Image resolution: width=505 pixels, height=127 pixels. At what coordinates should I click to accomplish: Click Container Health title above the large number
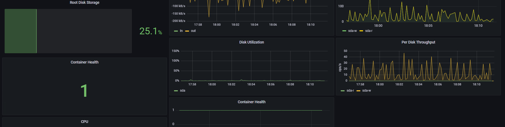(x=85, y=62)
